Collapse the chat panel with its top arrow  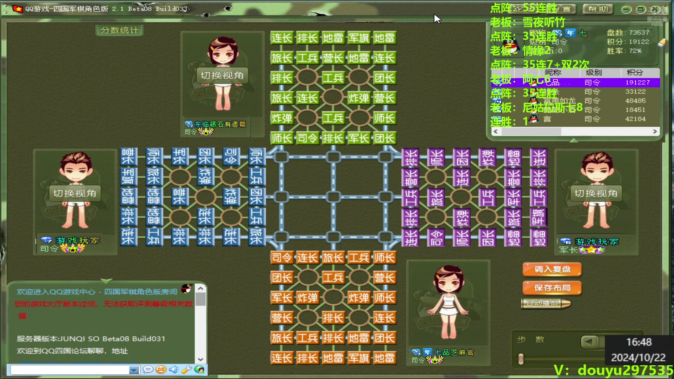coord(106,281)
